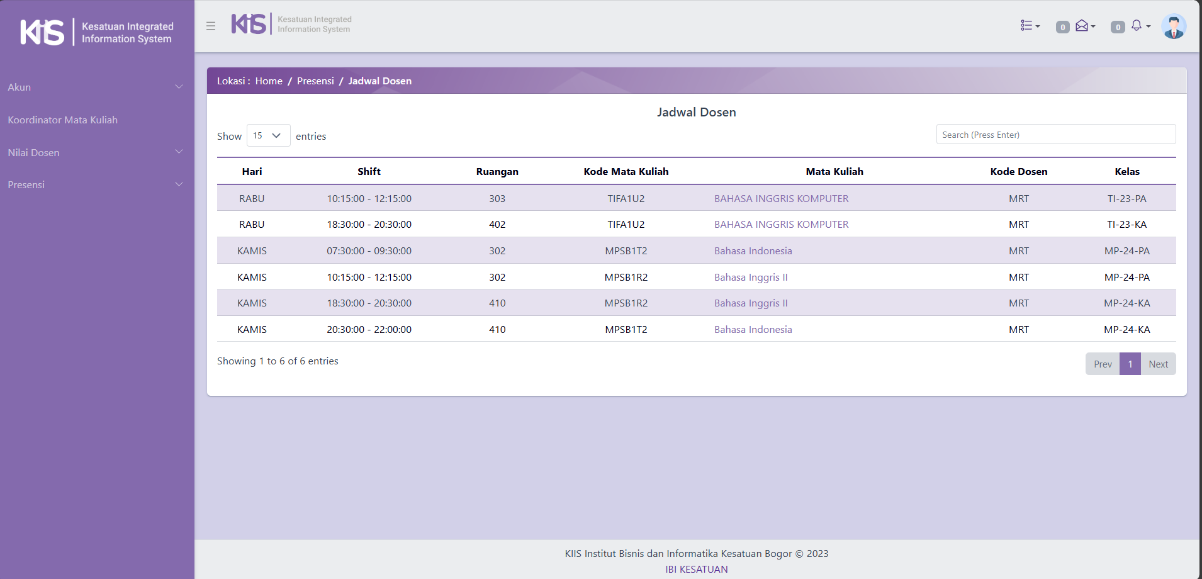Expand the Presensi sidebar menu
Viewport: 1202px width, 579px height.
tap(94, 184)
